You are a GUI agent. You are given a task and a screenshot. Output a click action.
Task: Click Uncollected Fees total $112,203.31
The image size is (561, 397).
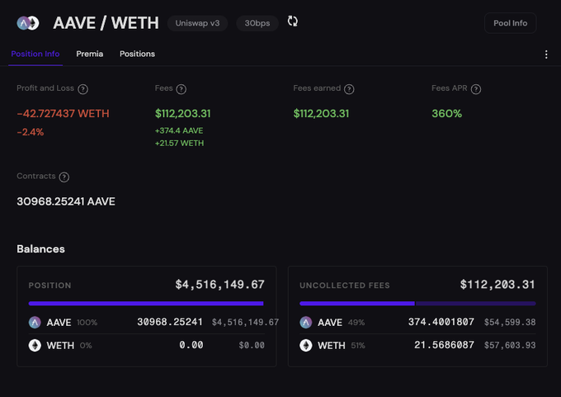[497, 285]
